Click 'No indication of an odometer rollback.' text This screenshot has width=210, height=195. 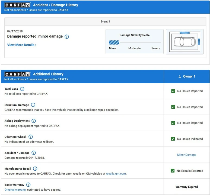point(29,142)
